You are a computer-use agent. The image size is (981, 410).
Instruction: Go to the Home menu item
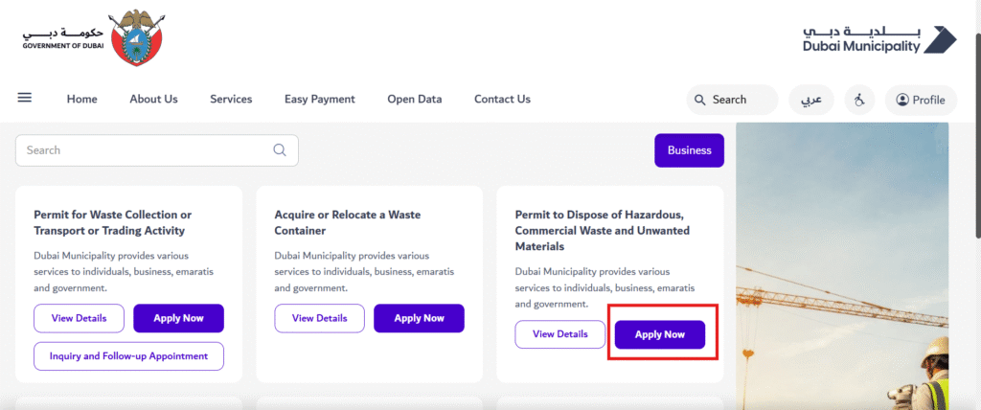coord(82,99)
